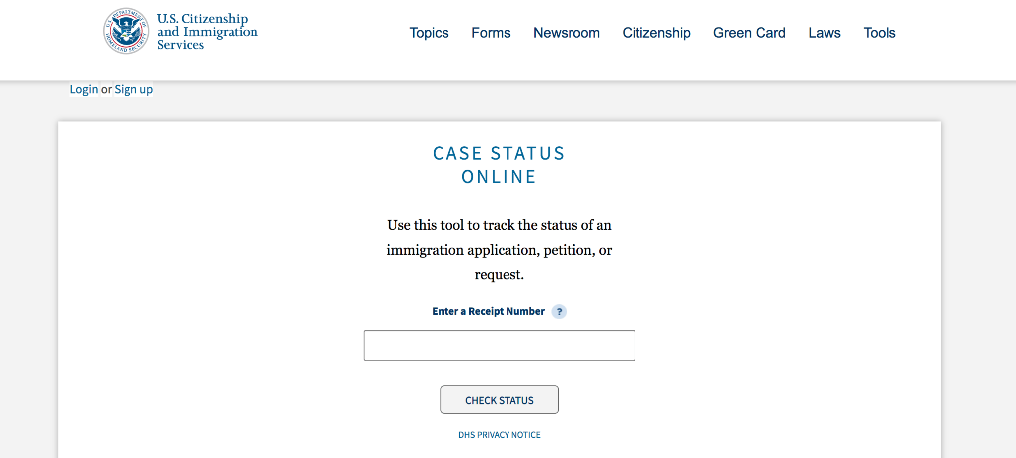The height and width of the screenshot is (458, 1016).
Task: Click the ONLINE word in the heading
Action: click(x=499, y=177)
